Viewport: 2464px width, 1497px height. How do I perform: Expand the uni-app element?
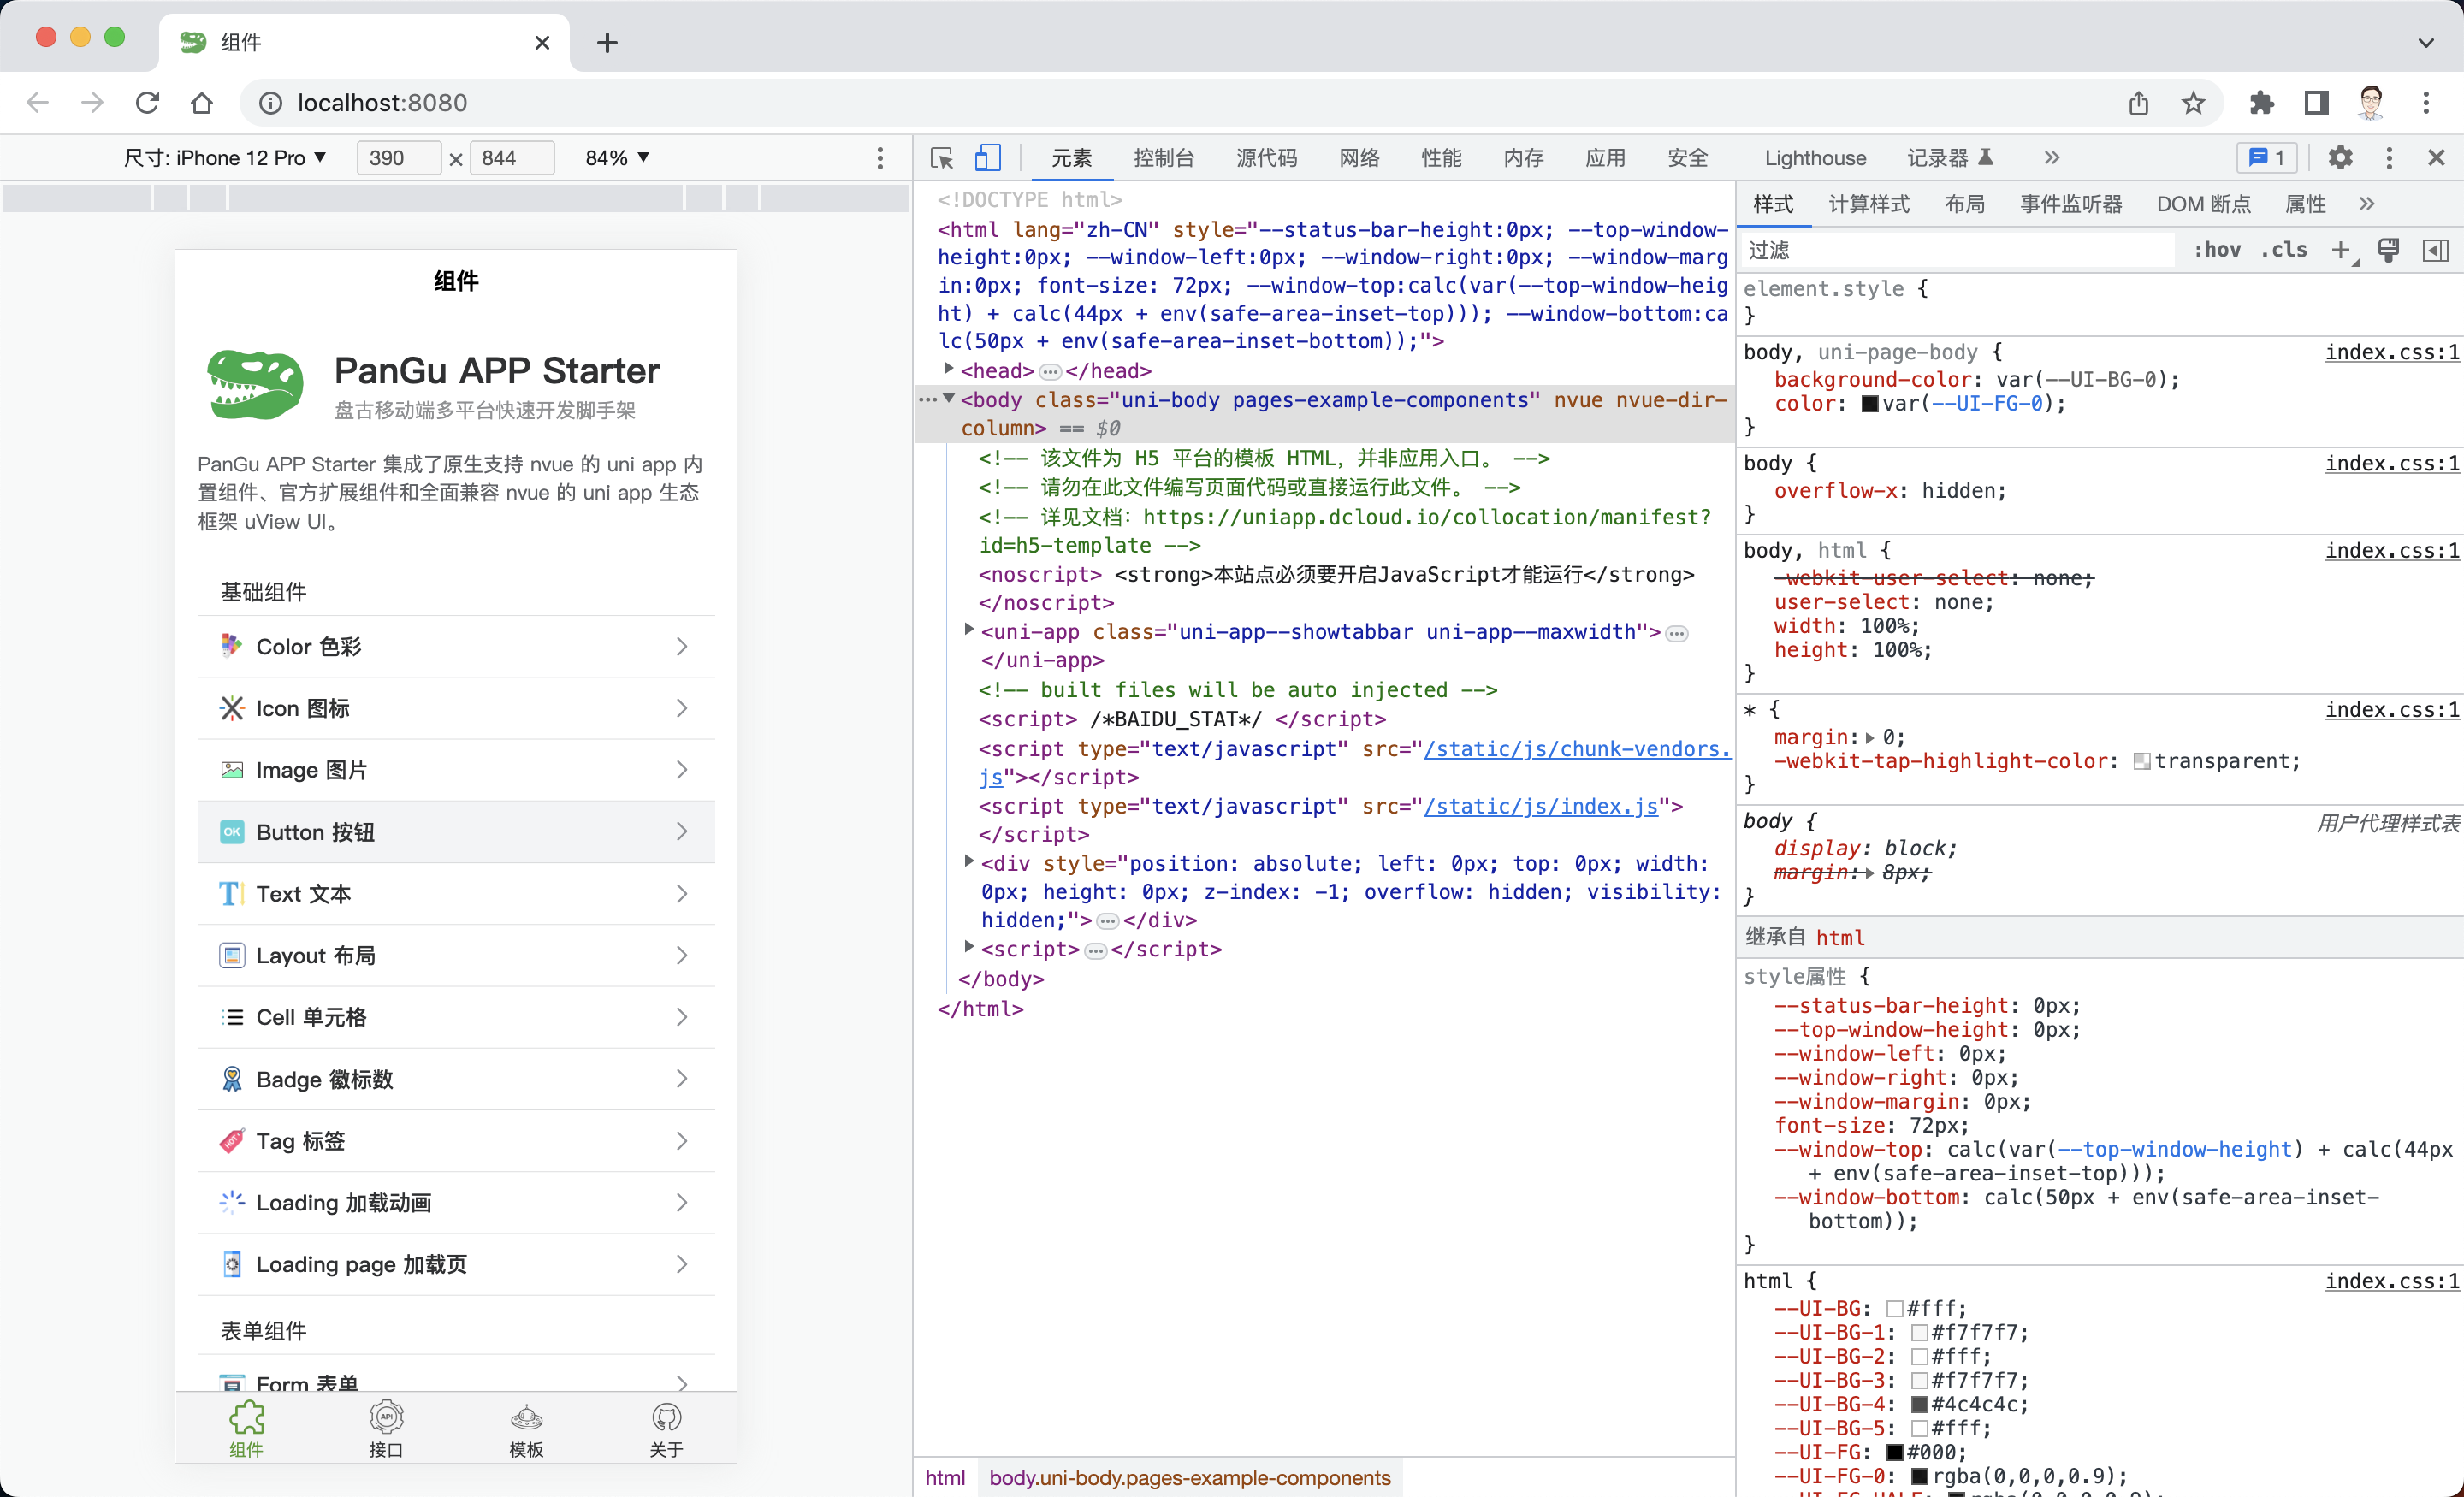coord(968,629)
